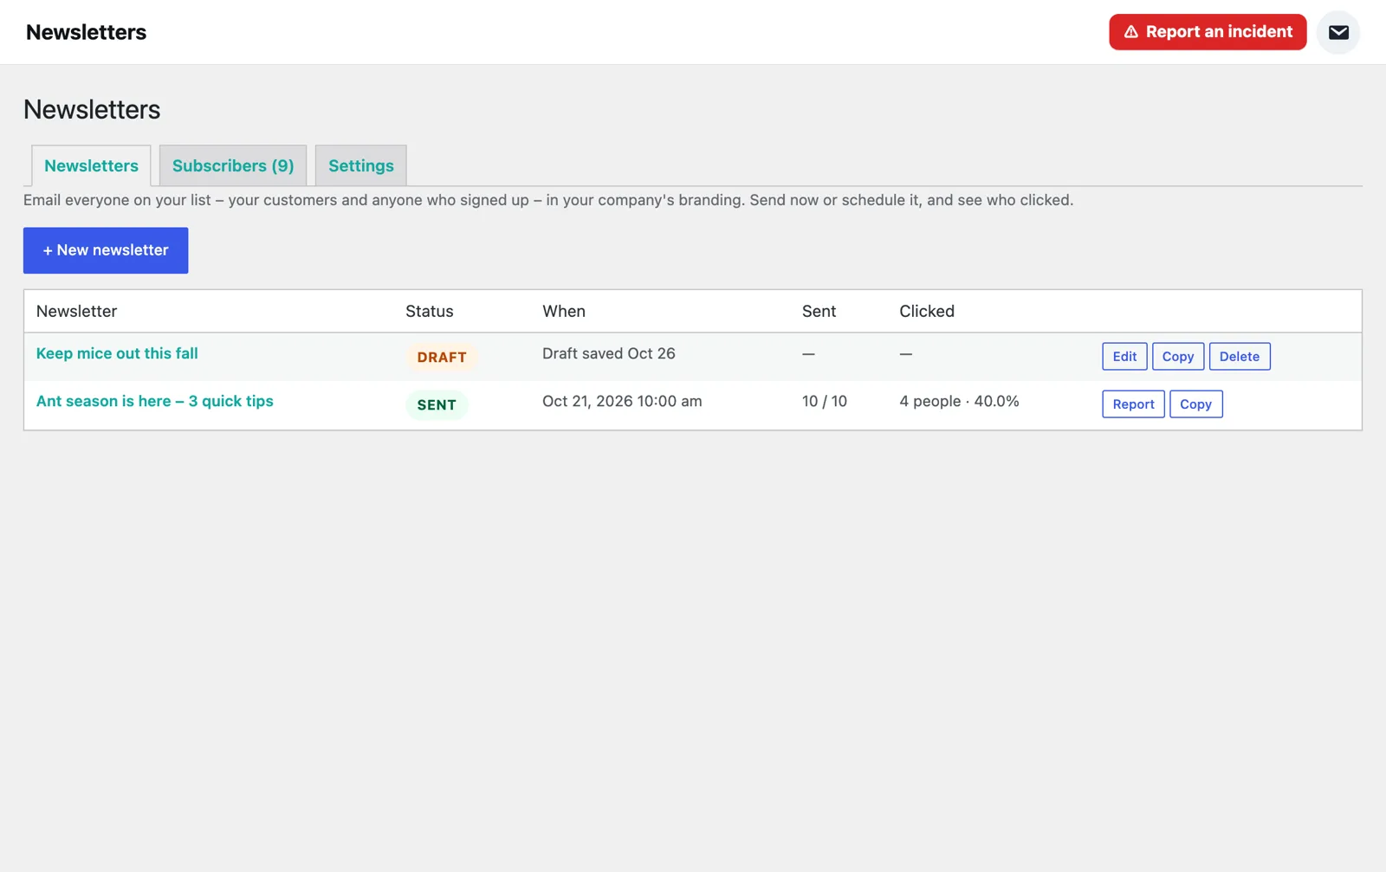The height and width of the screenshot is (872, 1386).
Task: Go to the Settings tab
Action: point(361,165)
